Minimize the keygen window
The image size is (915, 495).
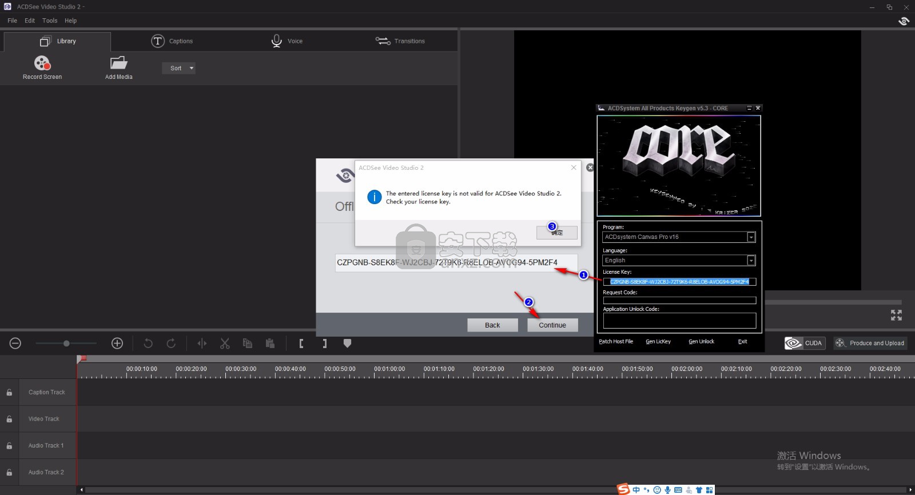click(x=749, y=108)
